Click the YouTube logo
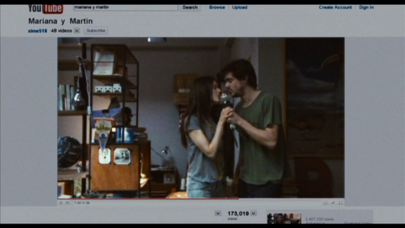 point(45,9)
